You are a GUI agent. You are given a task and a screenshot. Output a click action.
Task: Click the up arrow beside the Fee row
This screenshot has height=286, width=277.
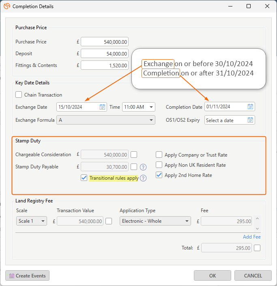pyautogui.click(x=257, y=219)
